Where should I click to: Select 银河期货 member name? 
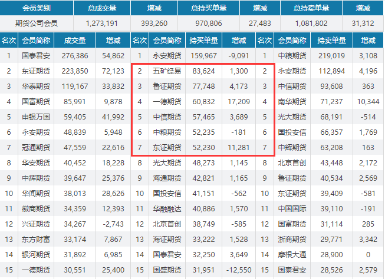coord(36,255)
